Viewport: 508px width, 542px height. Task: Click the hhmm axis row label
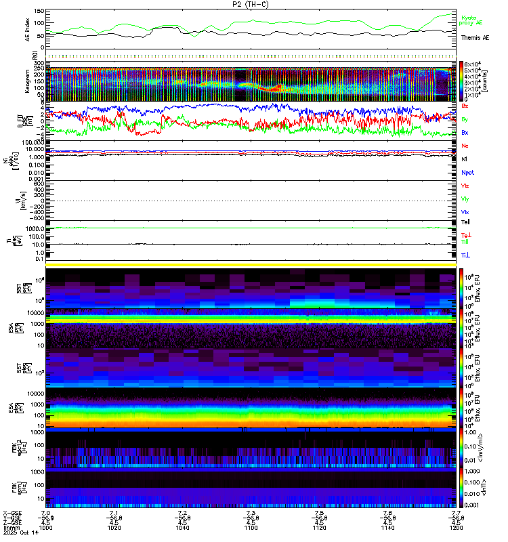coord(11,528)
